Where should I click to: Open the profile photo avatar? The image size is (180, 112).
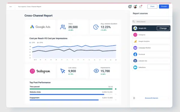[135, 7]
